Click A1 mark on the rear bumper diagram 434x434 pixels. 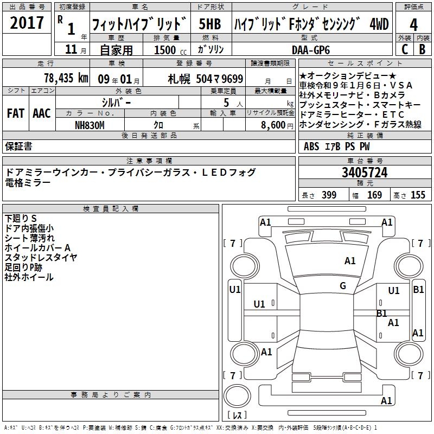pyautogui.click(x=386, y=400)
